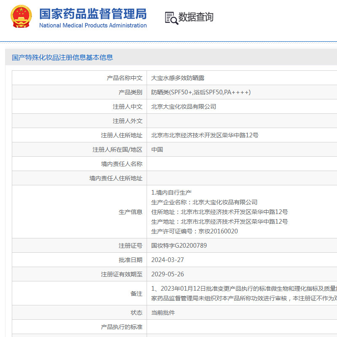This screenshot has width=337, height=337.
Task: Click the 国产特殊化妆品注册信息基本信息 header
Action: click(62, 57)
